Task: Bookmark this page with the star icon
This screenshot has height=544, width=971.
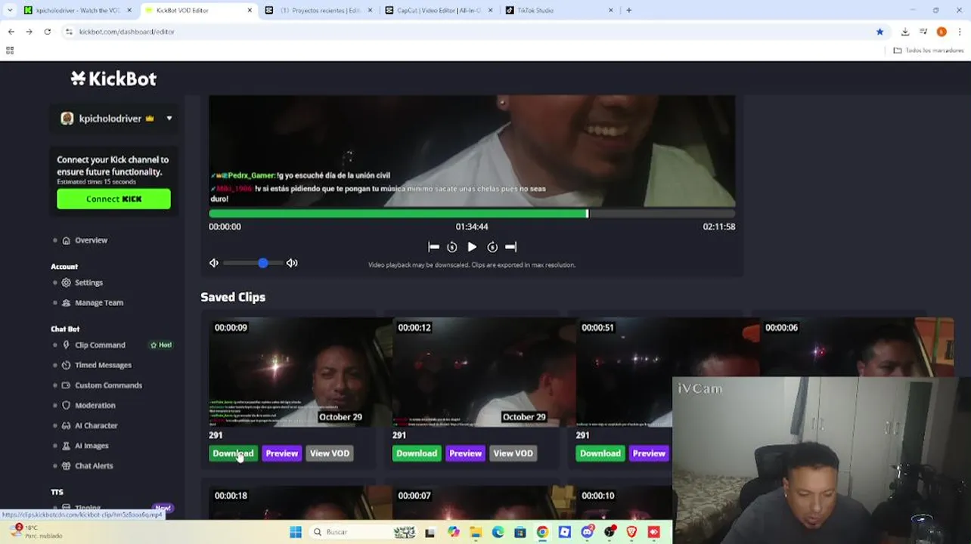Action: (x=879, y=32)
